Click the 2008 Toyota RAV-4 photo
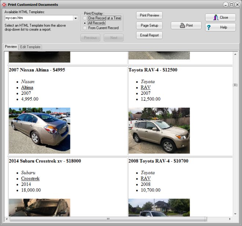242x226 pixels. (x=159, y=207)
